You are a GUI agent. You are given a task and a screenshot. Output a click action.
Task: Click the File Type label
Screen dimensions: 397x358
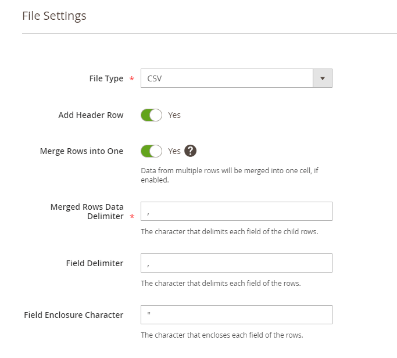tap(106, 78)
